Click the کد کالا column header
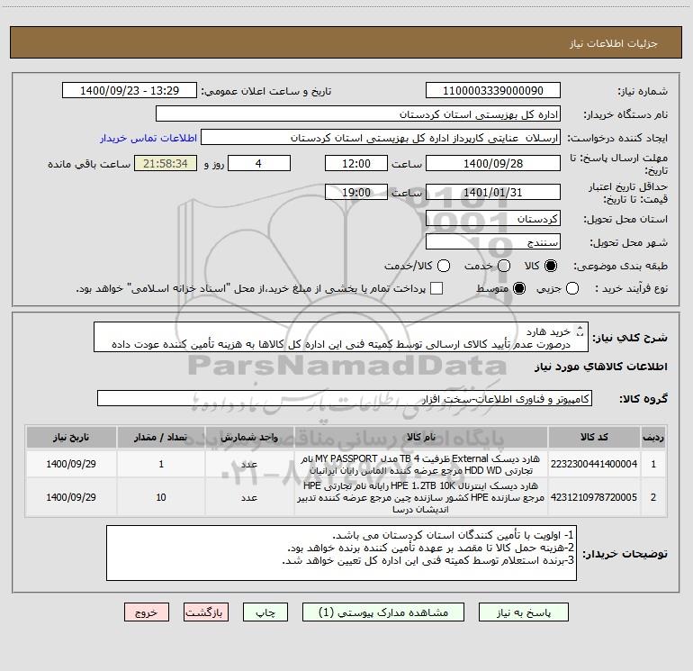693x671 pixels. (594, 437)
